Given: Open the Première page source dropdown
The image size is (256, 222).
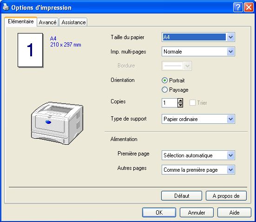Looking at the screenshot, I should (x=198, y=155).
